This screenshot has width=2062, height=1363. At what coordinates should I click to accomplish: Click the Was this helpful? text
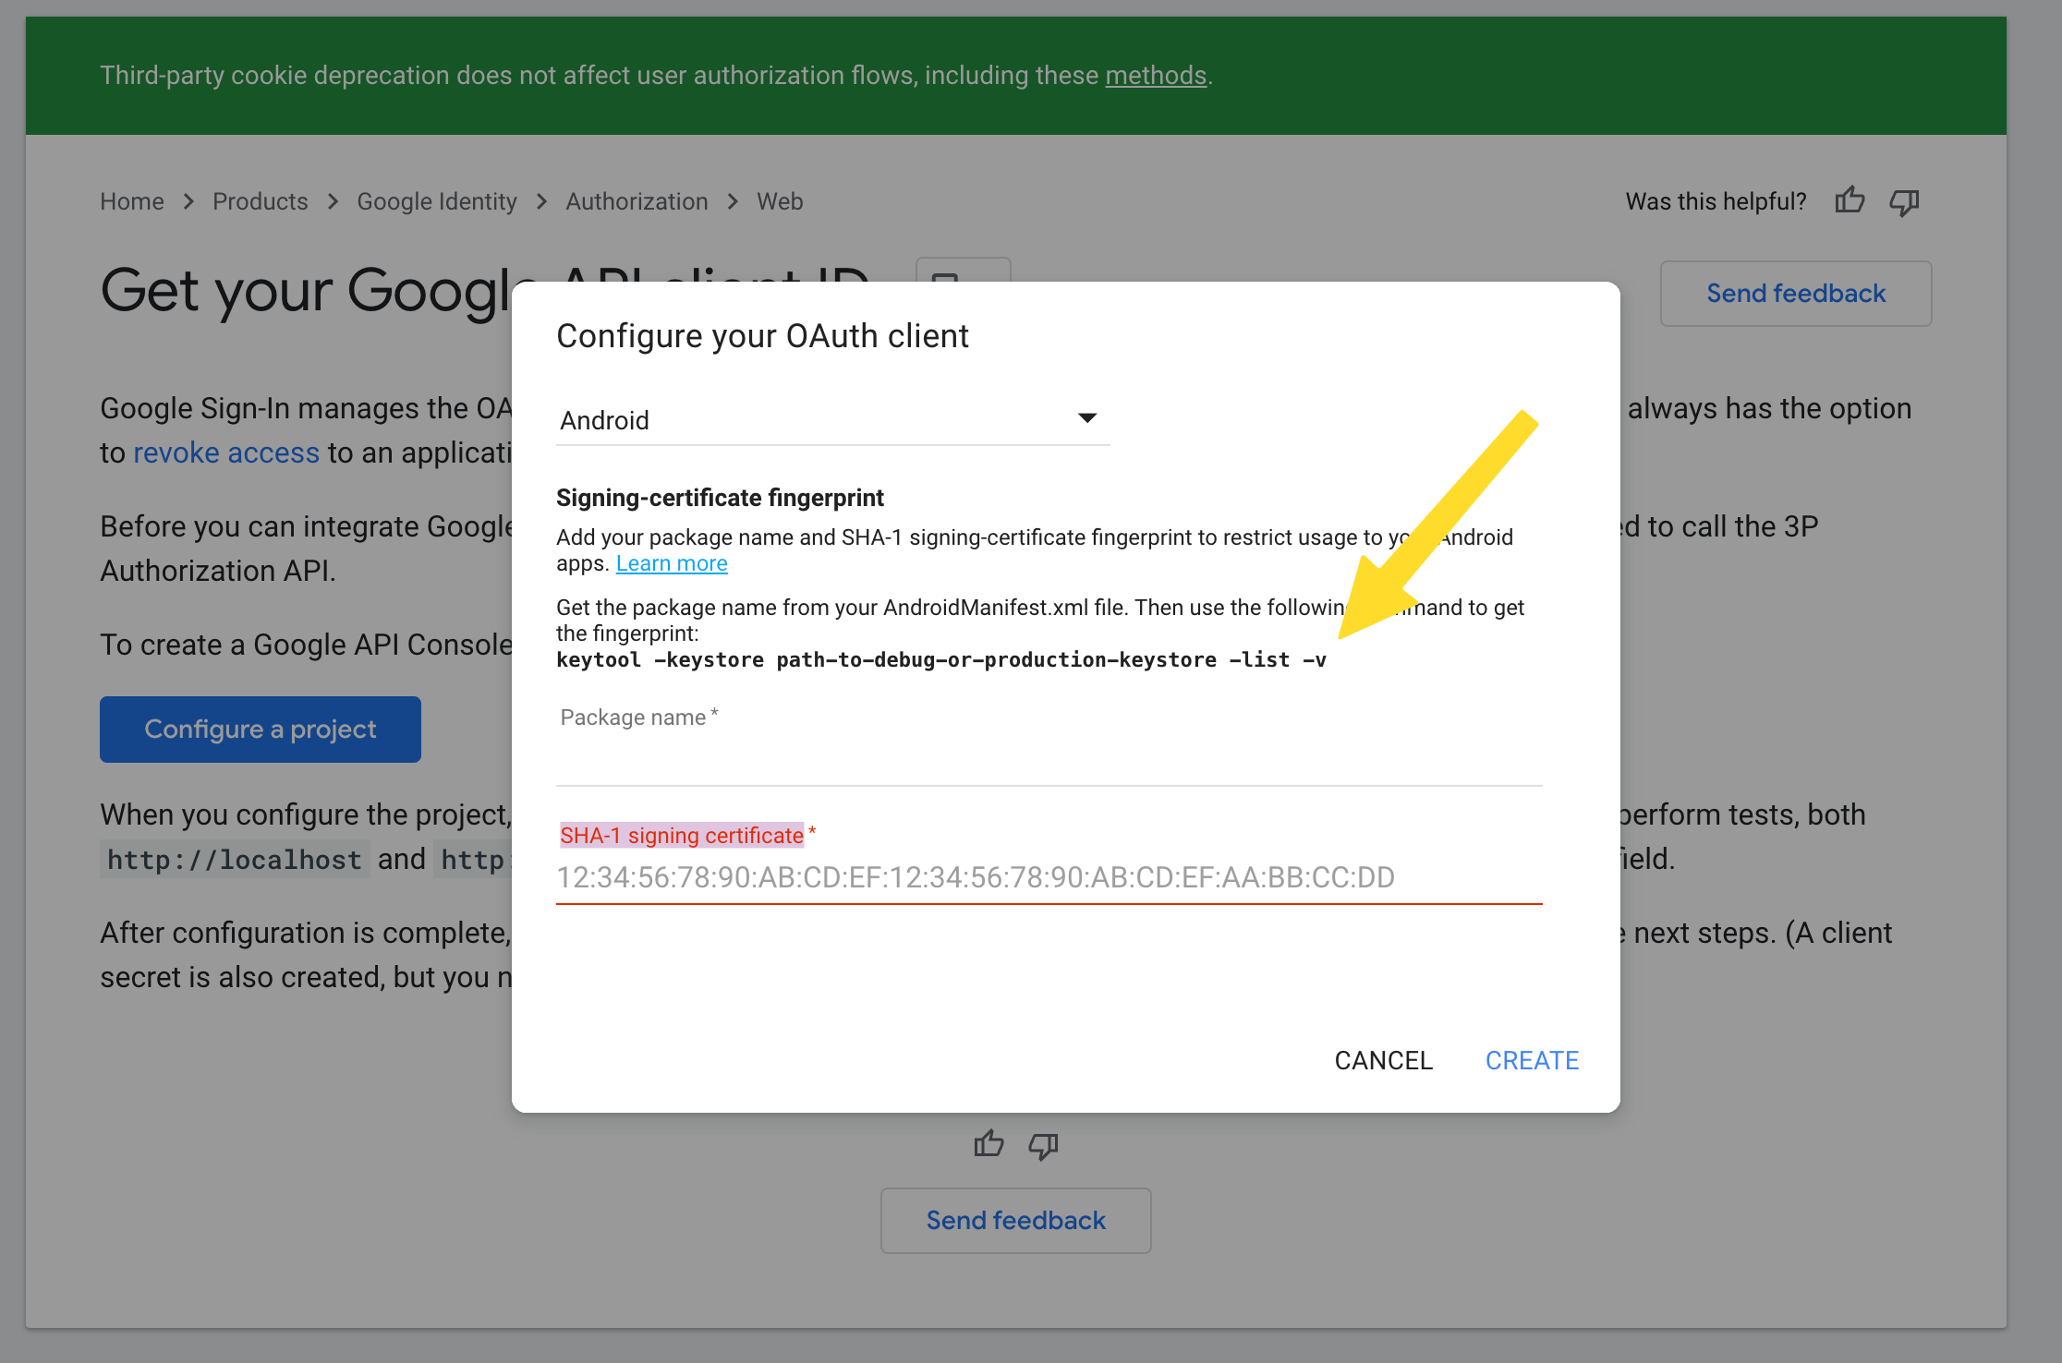1716,201
